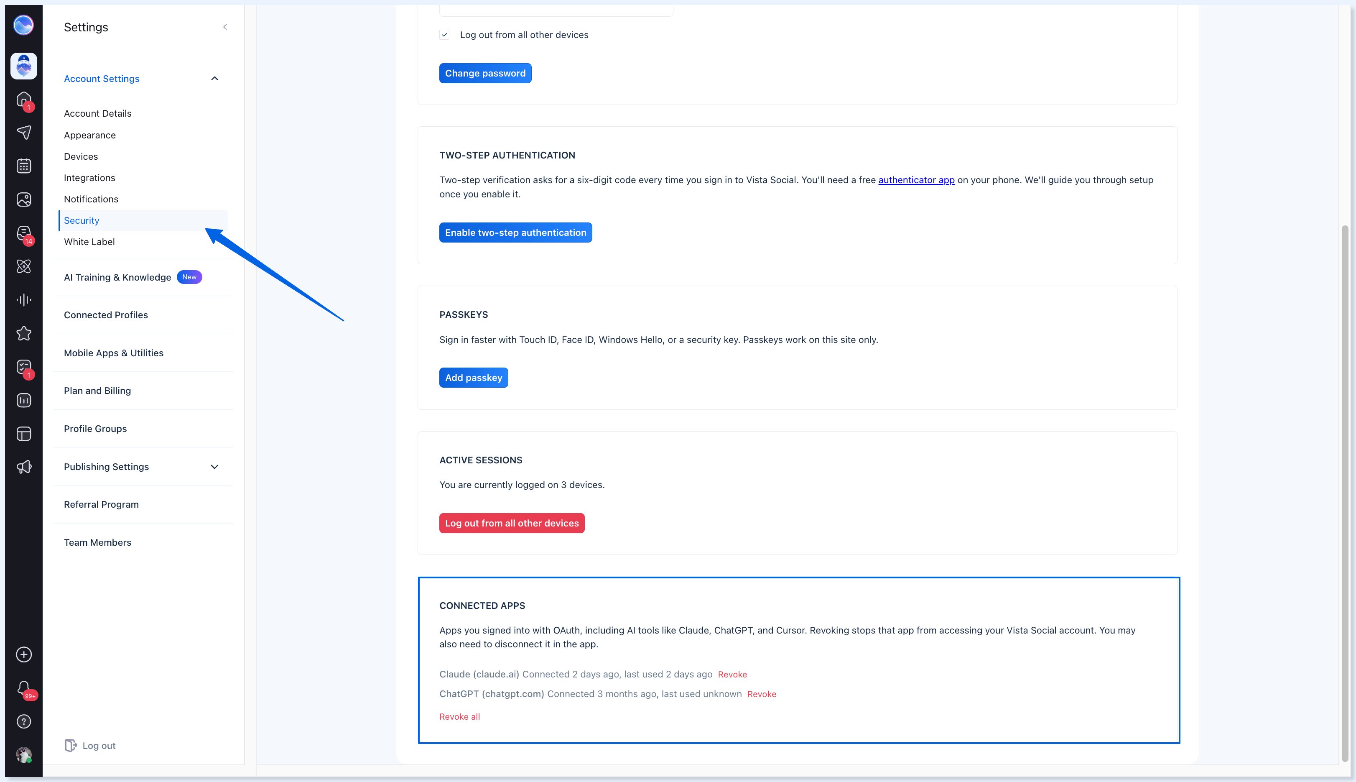Screen dimensions: 1356x782
Task: Expand the Publishing Settings section
Action: tap(215, 467)
